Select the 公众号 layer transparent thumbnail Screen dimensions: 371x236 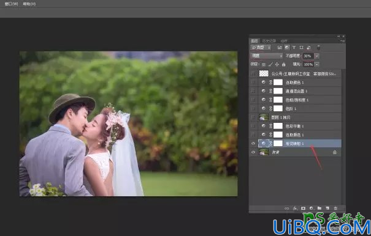click(x=264, y=73)
